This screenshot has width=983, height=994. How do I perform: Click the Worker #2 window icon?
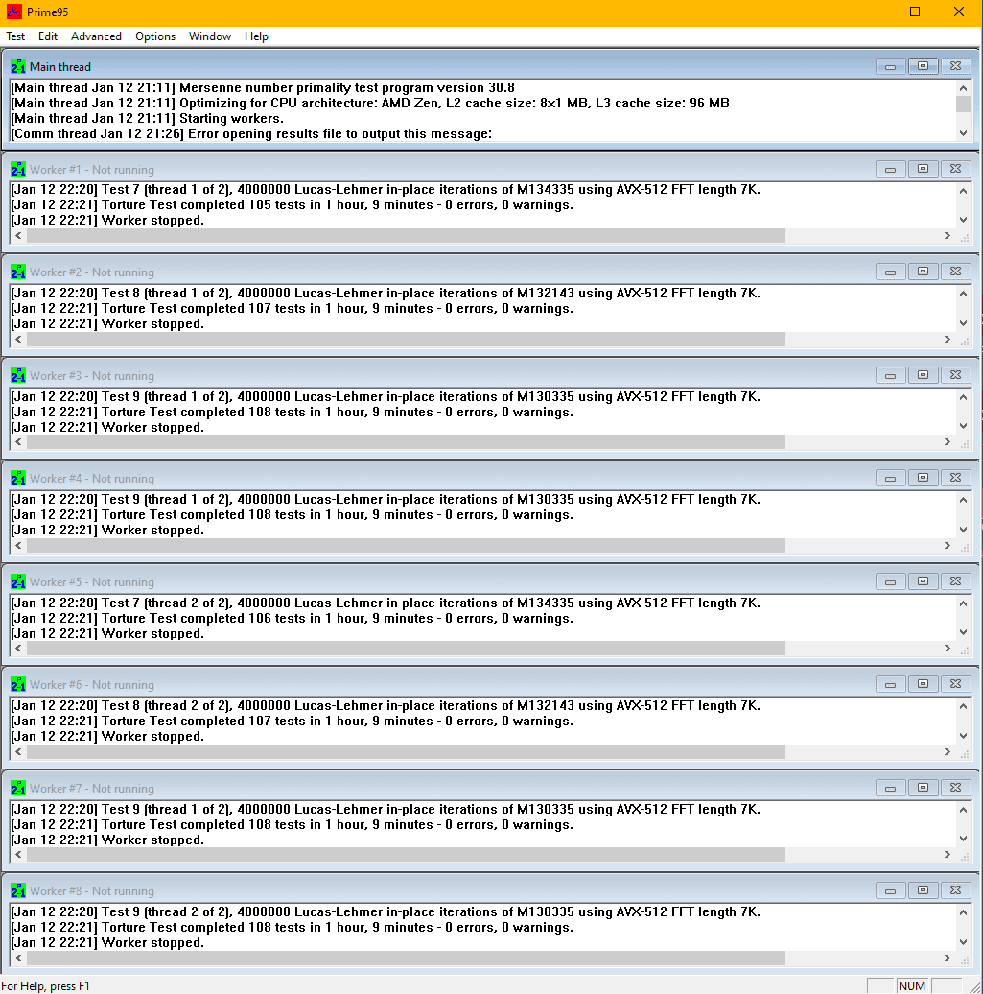point(18,272)
